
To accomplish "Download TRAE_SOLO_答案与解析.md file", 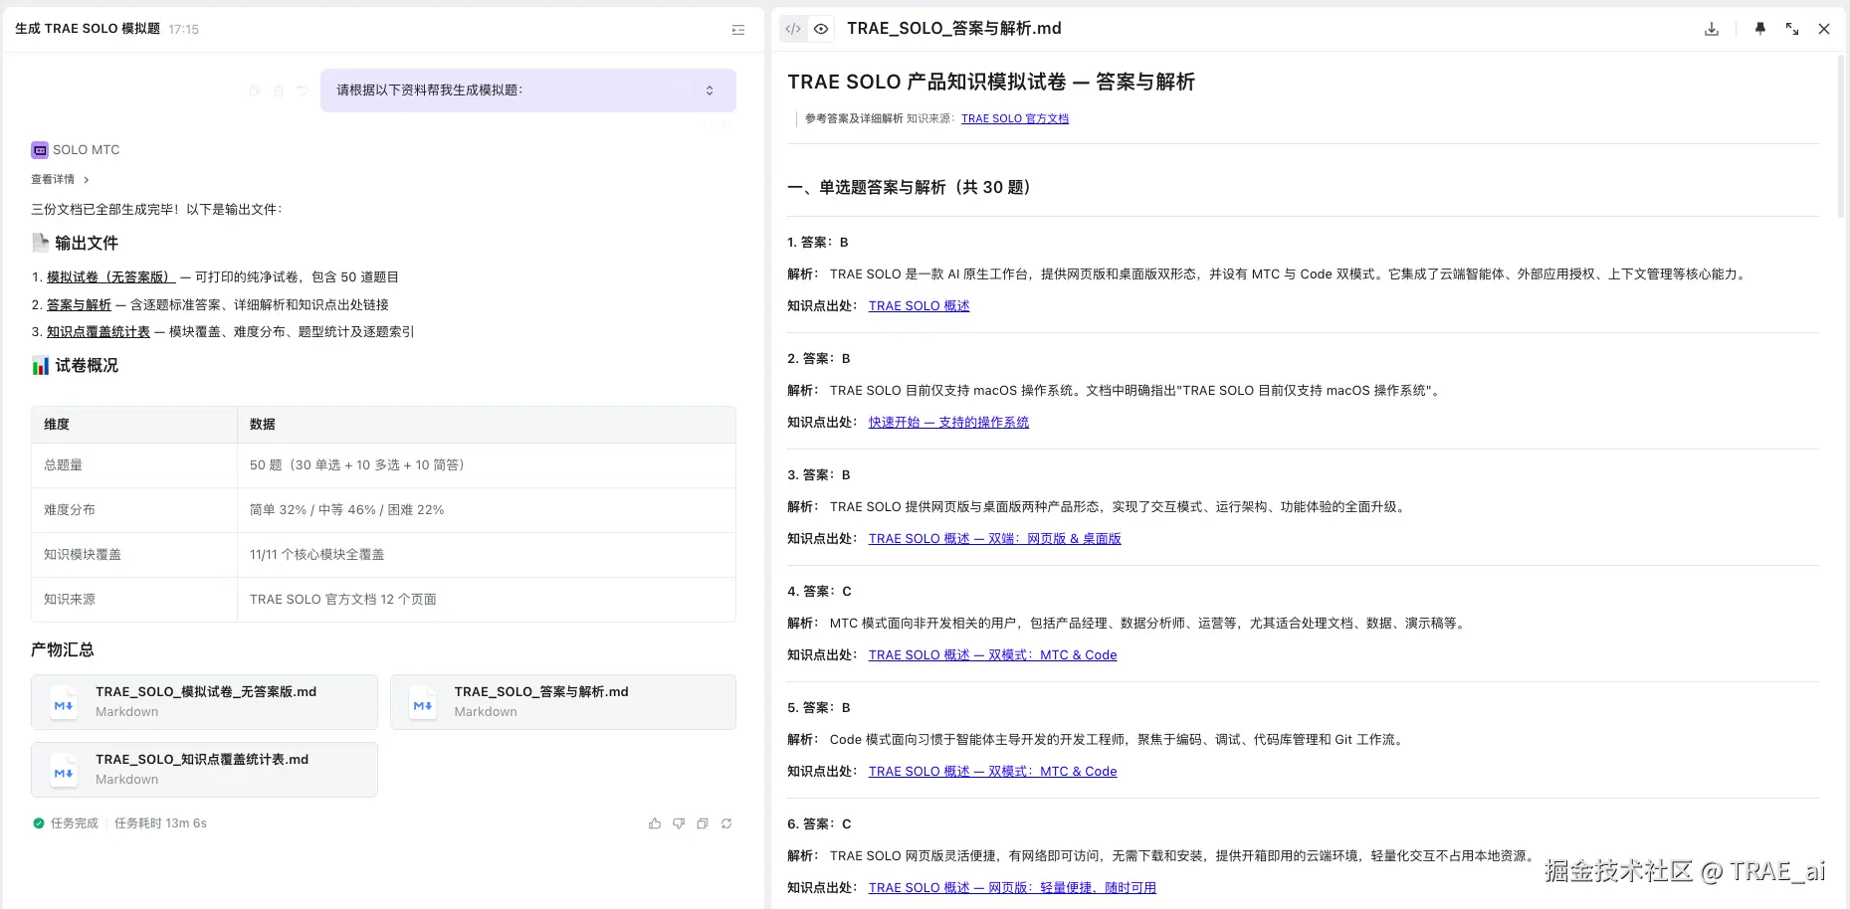I will point(1712,29).
